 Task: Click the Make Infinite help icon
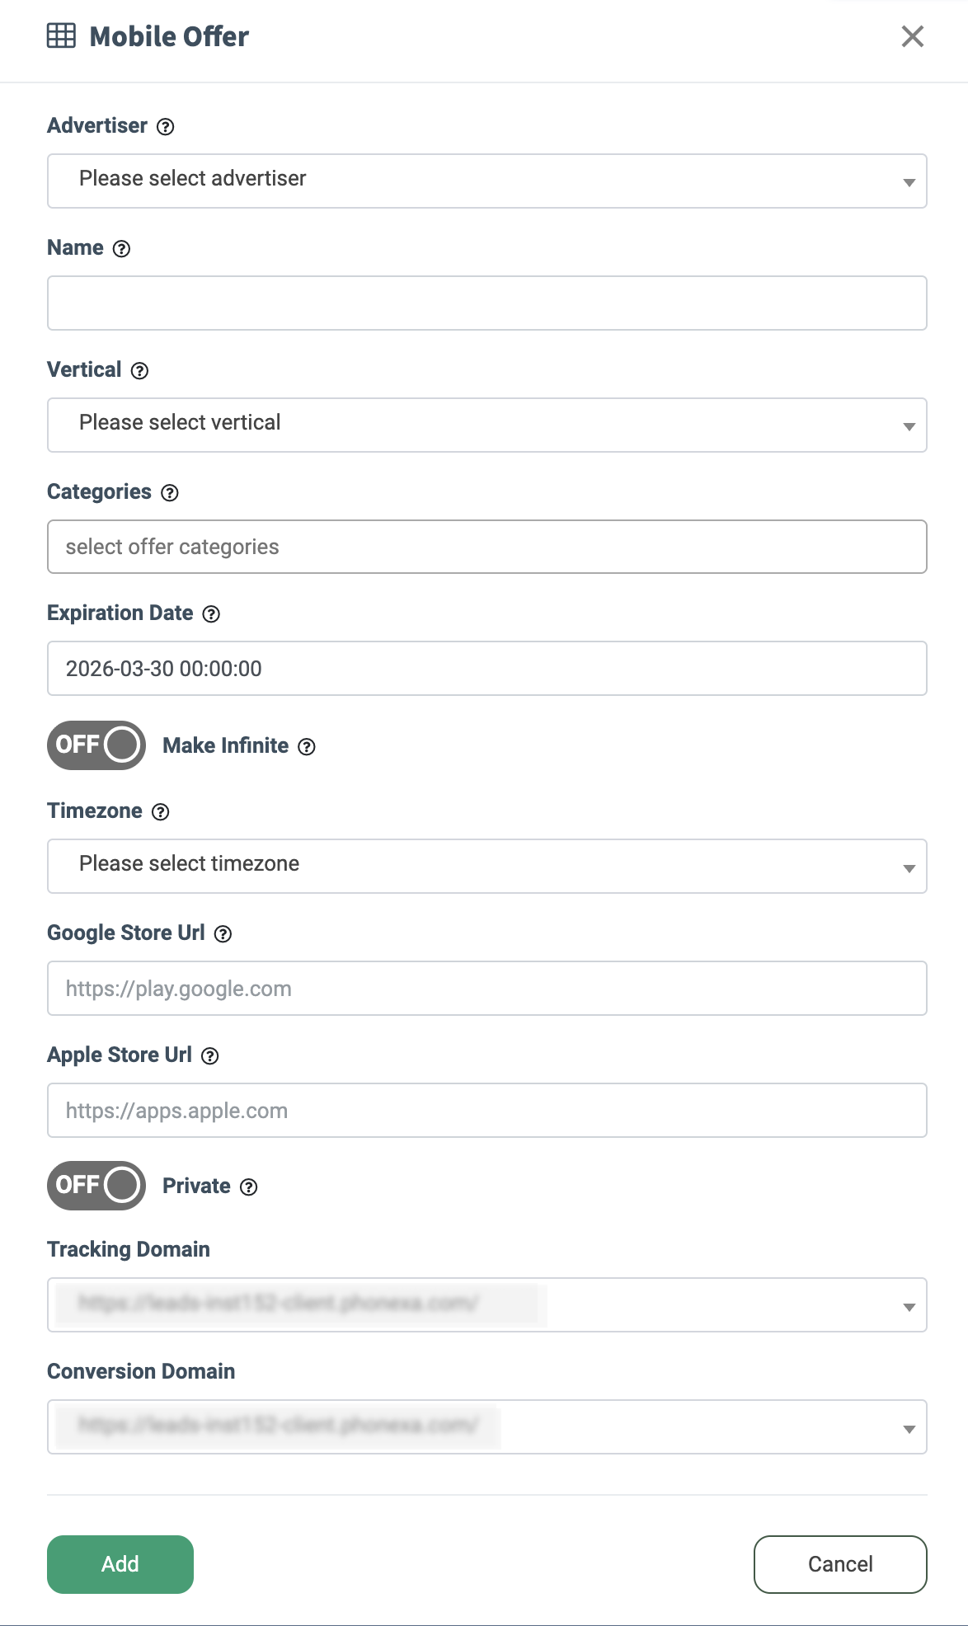307,747
